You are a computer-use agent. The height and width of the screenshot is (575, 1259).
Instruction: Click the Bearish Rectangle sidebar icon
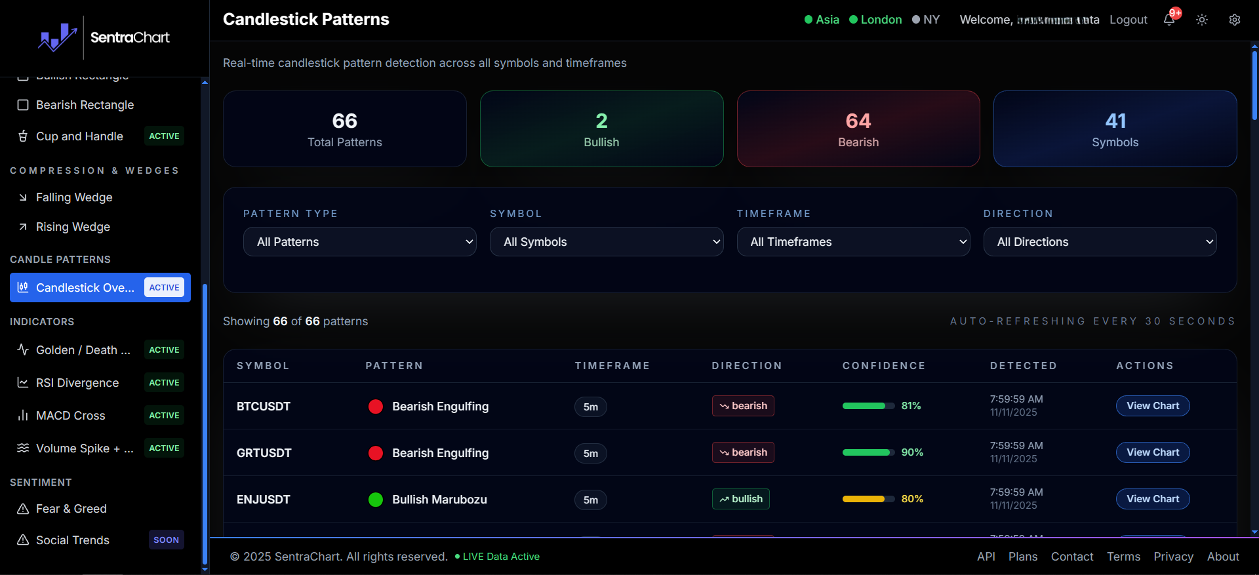[x=23, y=105]
